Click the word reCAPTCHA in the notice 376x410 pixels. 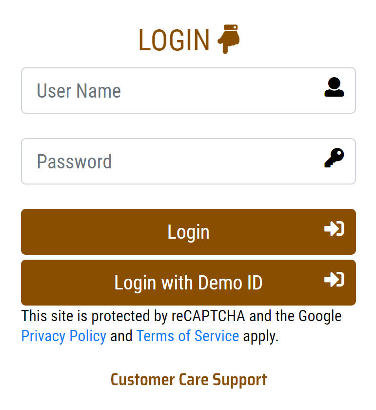coord(209,316)
